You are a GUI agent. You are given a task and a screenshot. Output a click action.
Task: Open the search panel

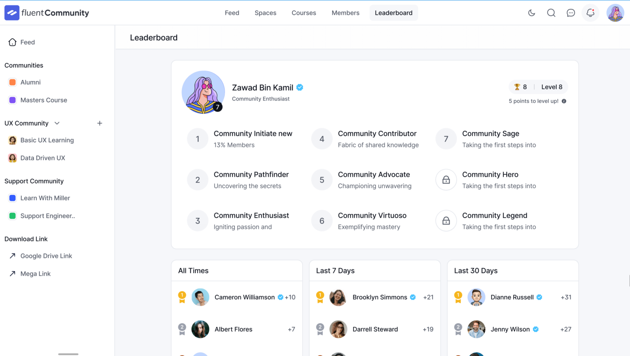click(x=551, y=13)
